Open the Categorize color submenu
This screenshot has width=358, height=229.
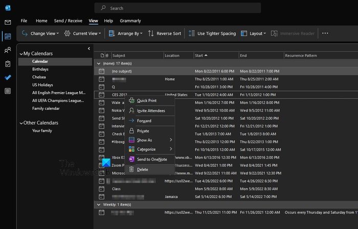[146, 149]
